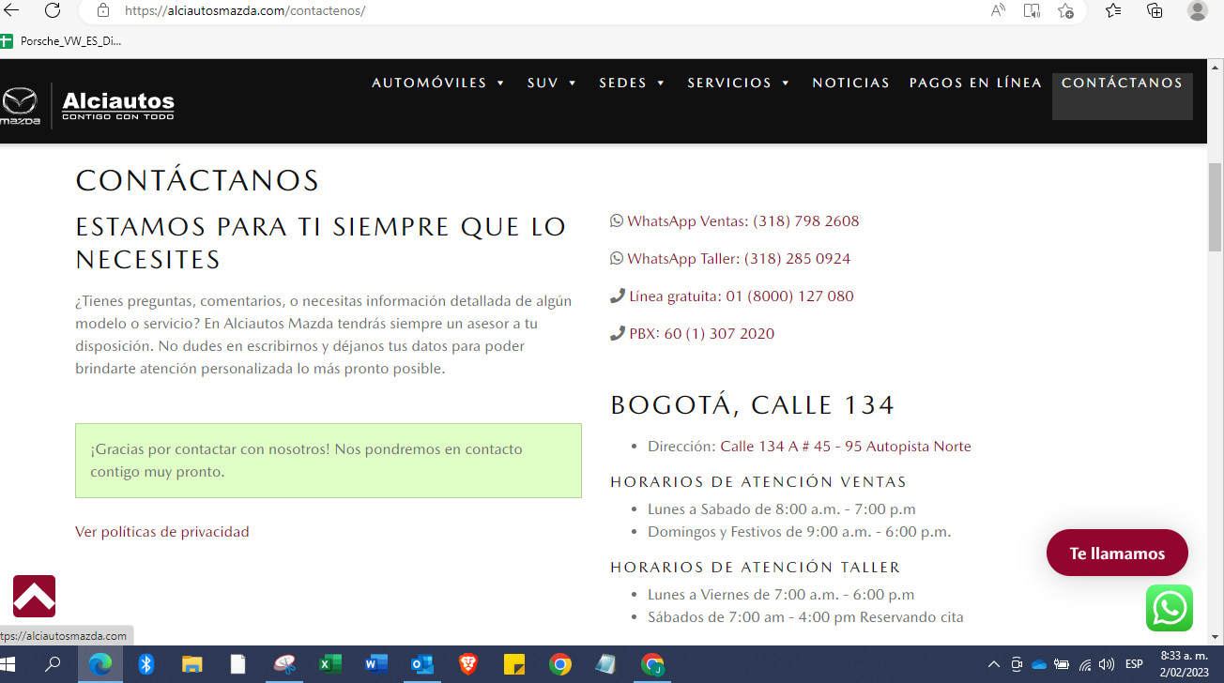The width and height of the screenshot is (1224, 683).
Task: Launch Word from the taskbar
Action: [x=376, y=664]
